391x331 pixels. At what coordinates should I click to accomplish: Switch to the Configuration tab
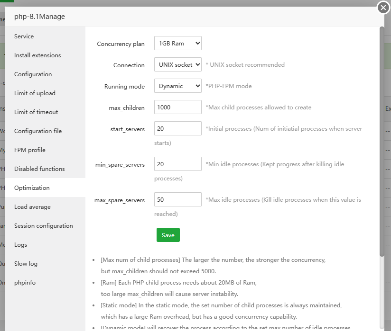pyautogui.click(x=33, y=74)
